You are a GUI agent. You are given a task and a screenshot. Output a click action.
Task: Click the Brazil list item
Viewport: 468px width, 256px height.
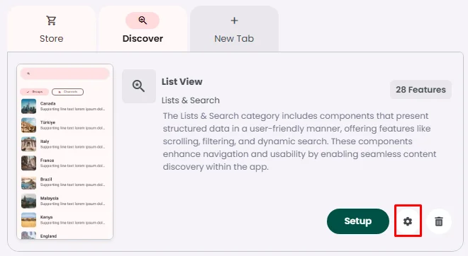point(65,182)
